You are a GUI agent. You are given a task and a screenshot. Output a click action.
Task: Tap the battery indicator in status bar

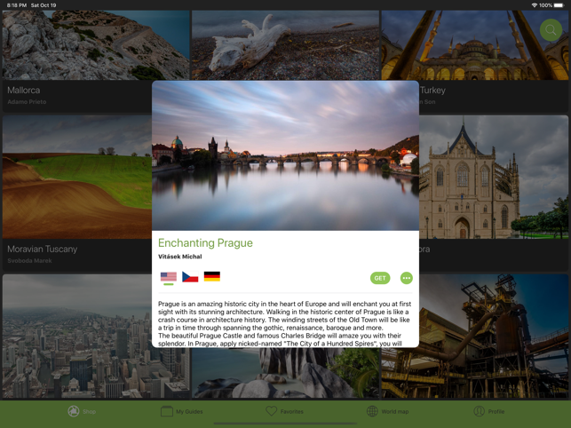tap(559, 5)
